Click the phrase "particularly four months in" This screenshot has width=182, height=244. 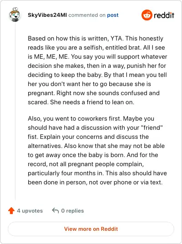[x=66, y=173]
